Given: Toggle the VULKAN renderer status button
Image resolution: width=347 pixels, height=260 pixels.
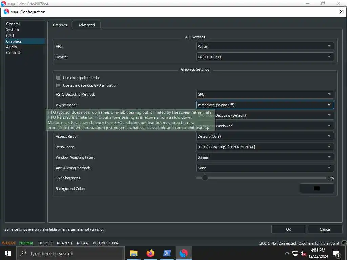Looking at the screenshot, I should [8, 243].
